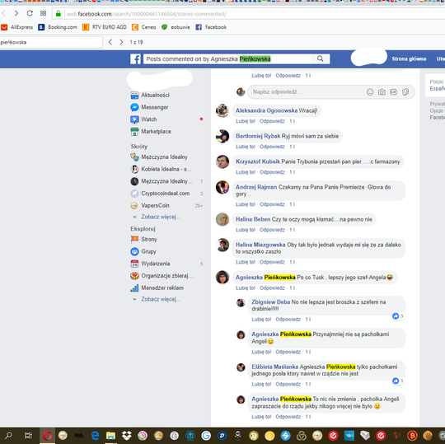445x444 pixels.
Task: Launch Microsoft Edge from the Windows taskbar
Action: click(95, 436)
